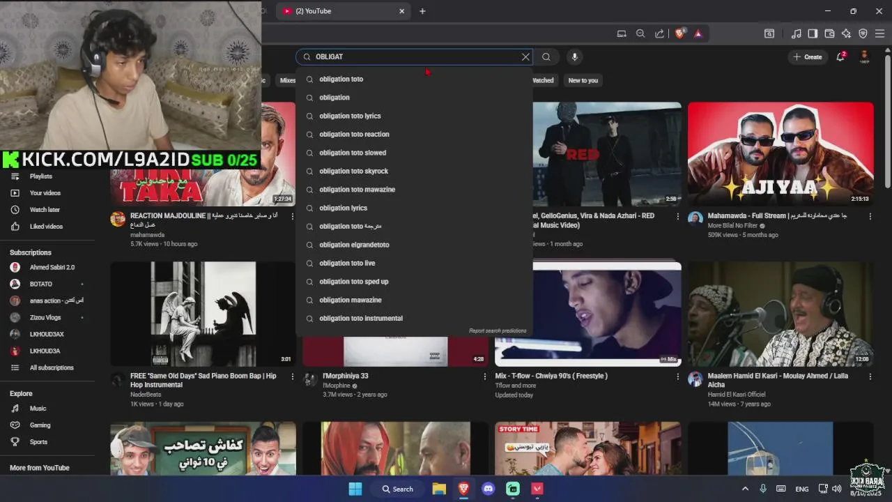
Task: Select the 'Mixes' filter chip
Action: click(x=287, y=80)
